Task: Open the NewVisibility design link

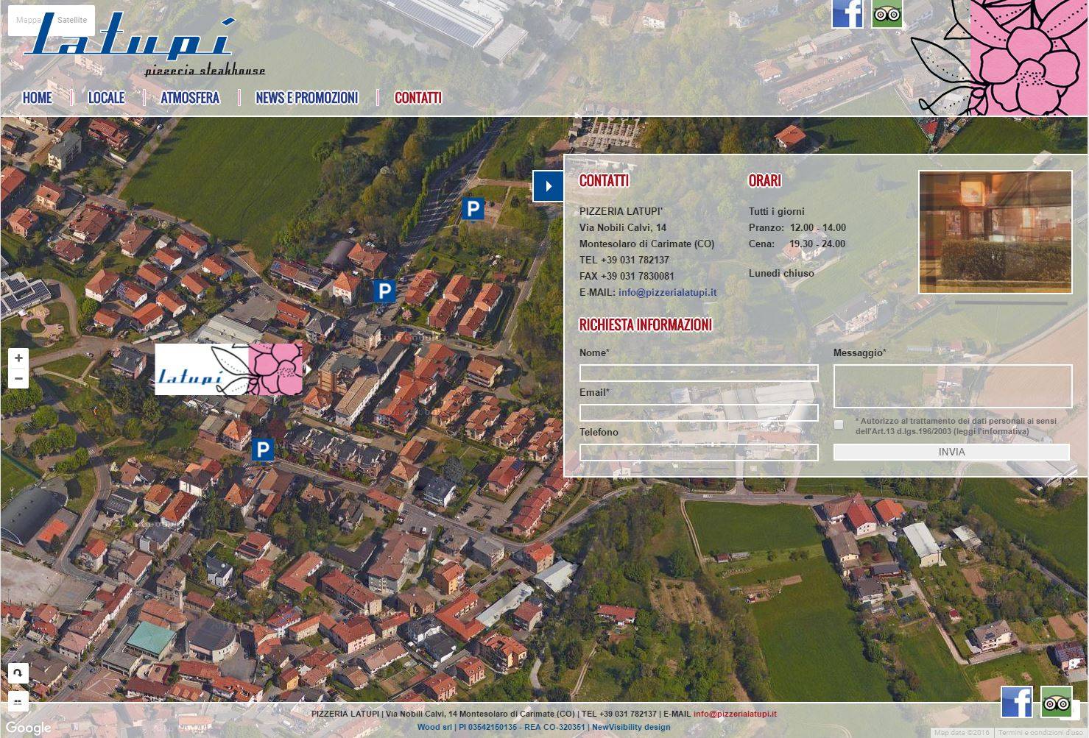Action: tap(631, 727)
